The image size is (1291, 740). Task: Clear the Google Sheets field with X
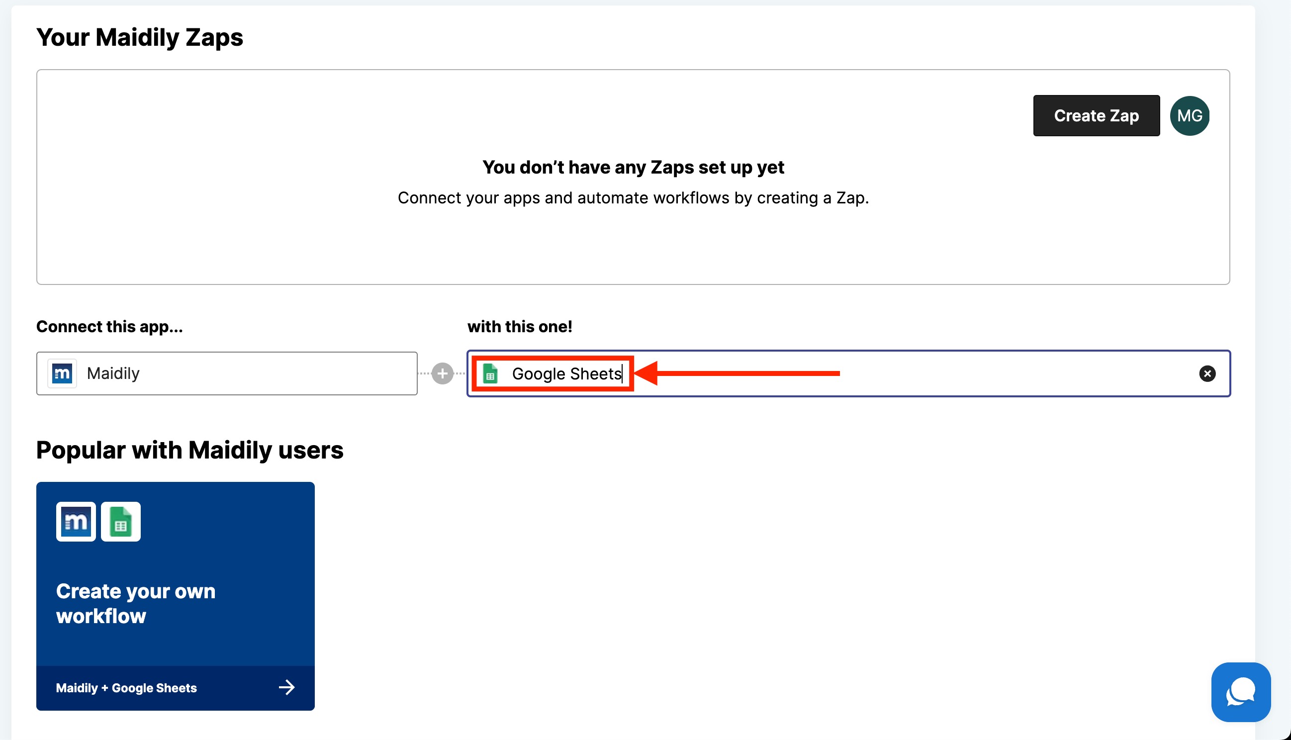1207,373
